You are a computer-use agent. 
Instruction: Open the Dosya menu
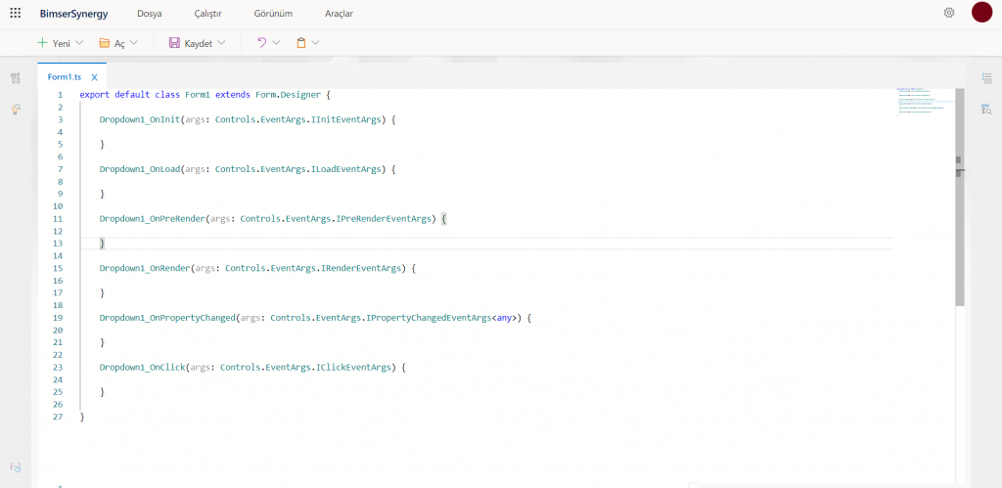pos(149,14)
